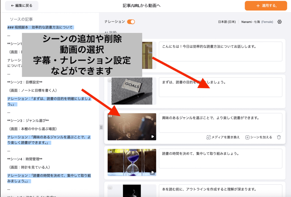Screen dimensions: 291x197
Task: Click highlighted narration 興味のあるジャンルを選ぶことで
Action: tap(49, 140)
